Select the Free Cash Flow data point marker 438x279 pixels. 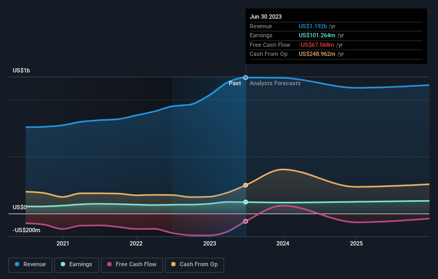[245, 221]
